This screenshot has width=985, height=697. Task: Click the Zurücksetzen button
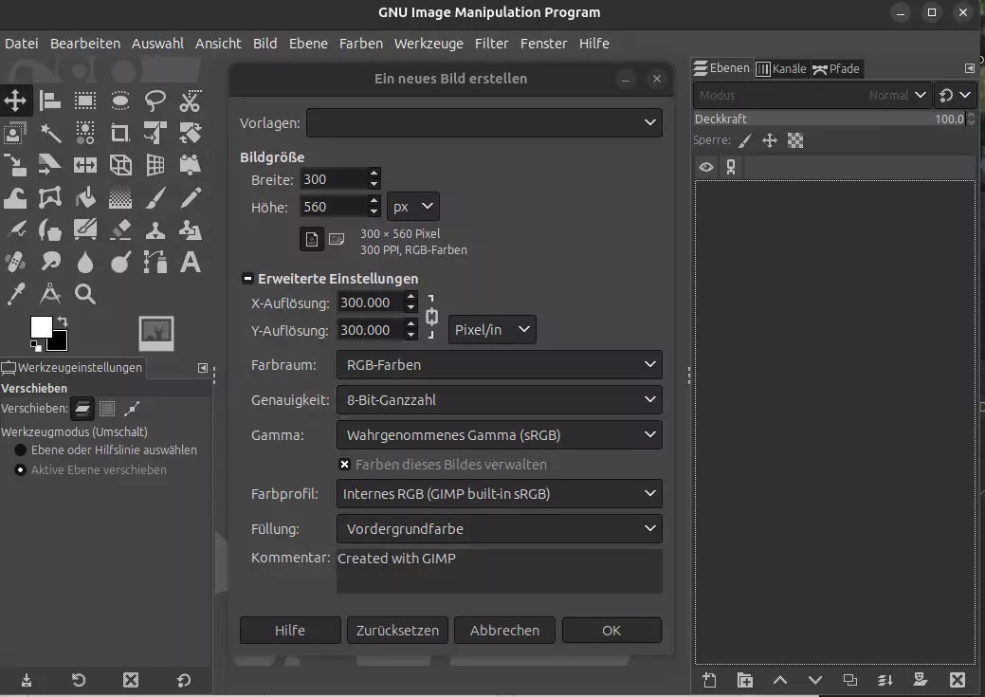coord(397,631)
